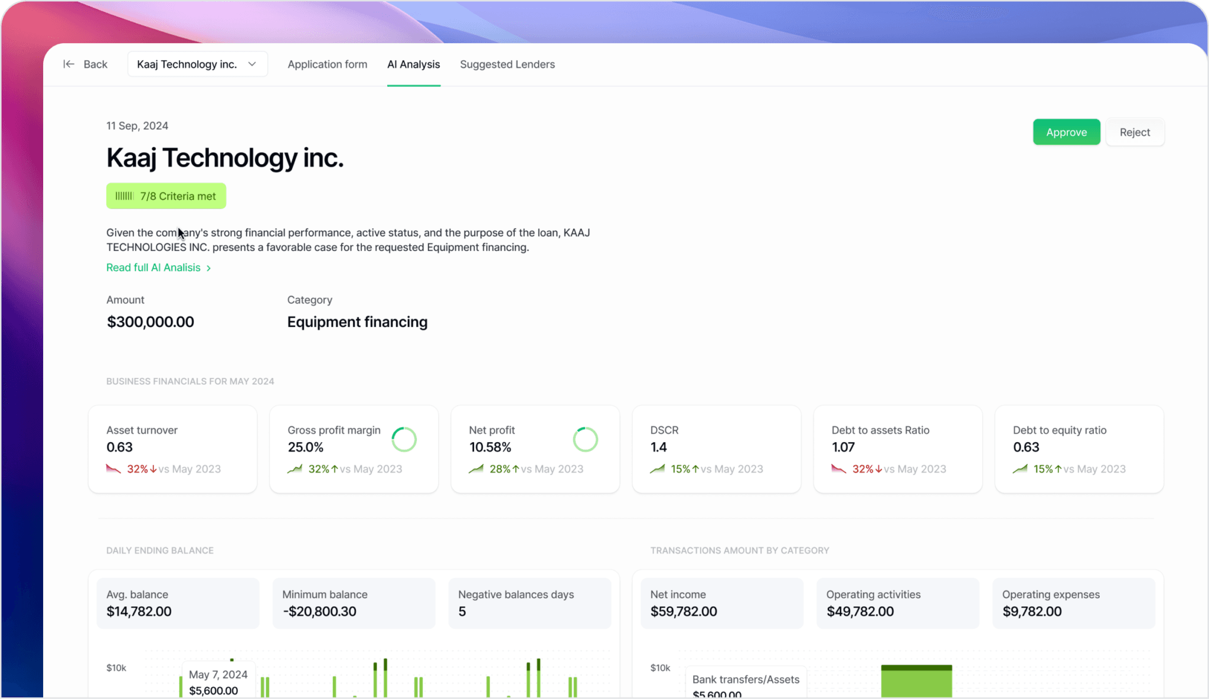Click the green trend icon under Gross profit margin
The image size is (1209, 699).
pos(295,469)
